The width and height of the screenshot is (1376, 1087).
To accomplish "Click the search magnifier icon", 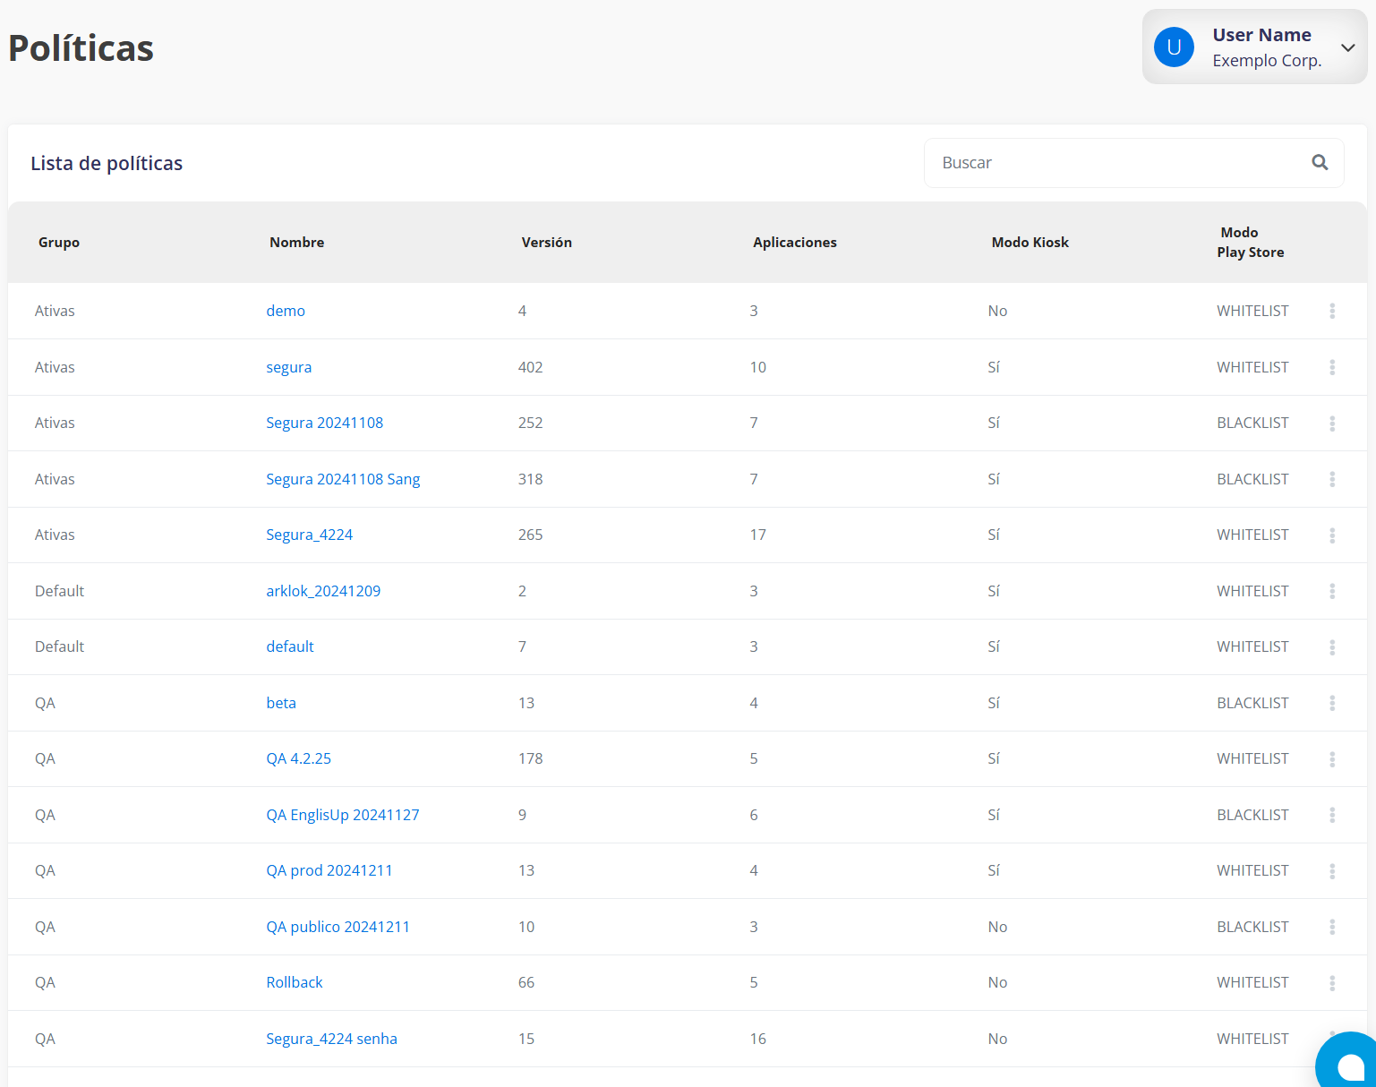I will coord(1320,162).
